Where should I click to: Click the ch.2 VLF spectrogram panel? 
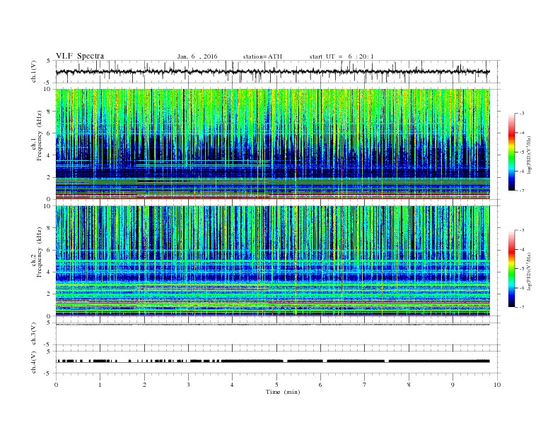[x=273, y=260]
